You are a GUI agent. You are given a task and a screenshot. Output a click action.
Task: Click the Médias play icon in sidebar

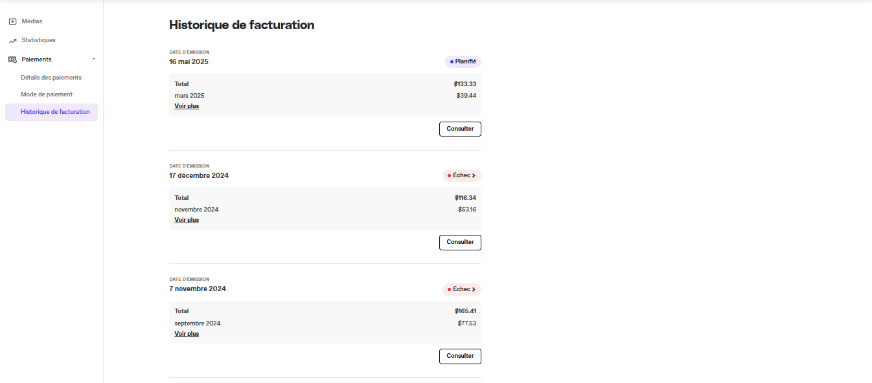pos(12,21)
